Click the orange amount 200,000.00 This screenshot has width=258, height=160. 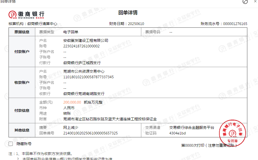[x=72, y=102]
